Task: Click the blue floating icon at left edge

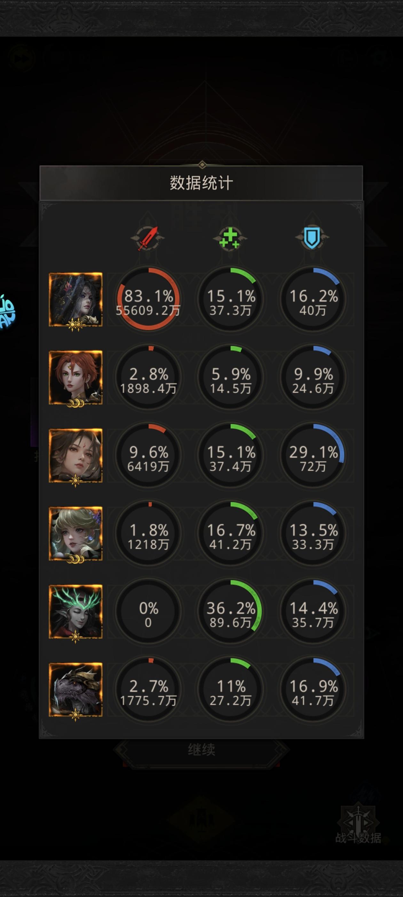Action: (7, 312)
